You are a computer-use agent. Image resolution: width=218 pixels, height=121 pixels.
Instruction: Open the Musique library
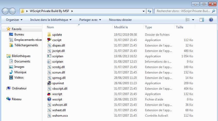coord(20,72)
